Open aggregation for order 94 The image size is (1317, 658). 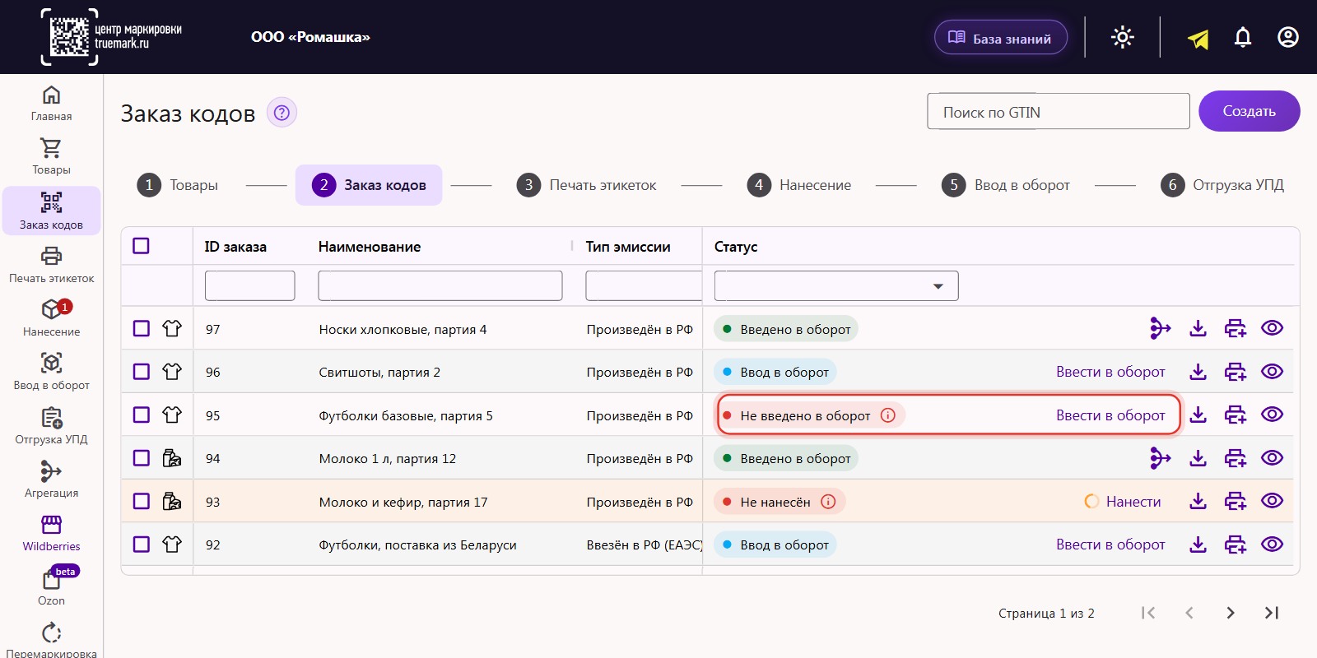pyautogui.click(x=1161, y=458)
